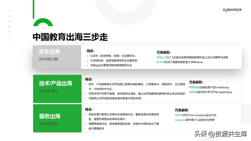Click the 头条 @资源共生库 watermark
The height and width of the screenshot is (141, 251).
click(221, 134)
